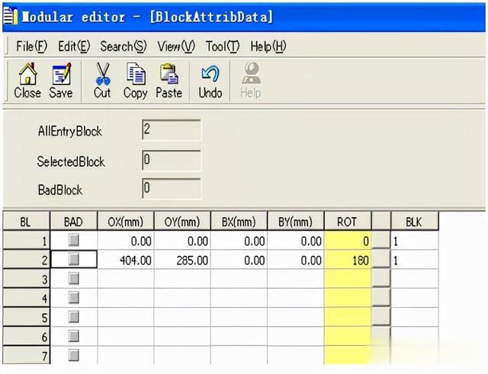Select BX cell 0.00 in row 2
Image resolution: width=488 pixels, height=374 pixels.
click(x=239, y=260)
